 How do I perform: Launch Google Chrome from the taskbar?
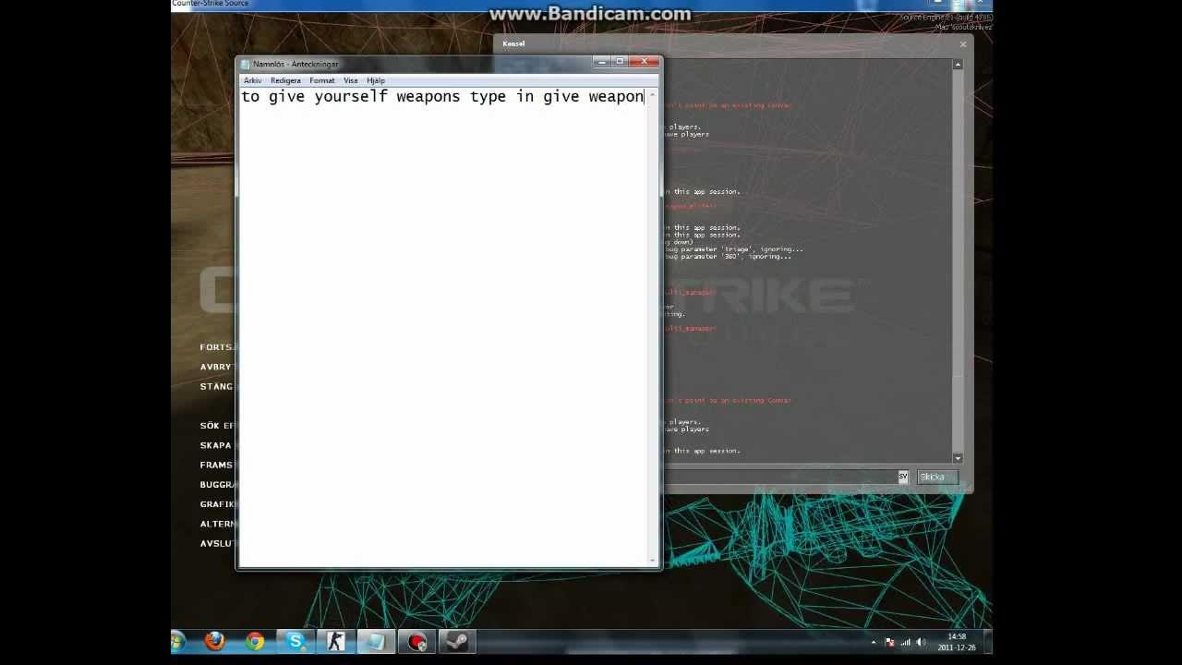pyautogui.click(x=256, y=641)
